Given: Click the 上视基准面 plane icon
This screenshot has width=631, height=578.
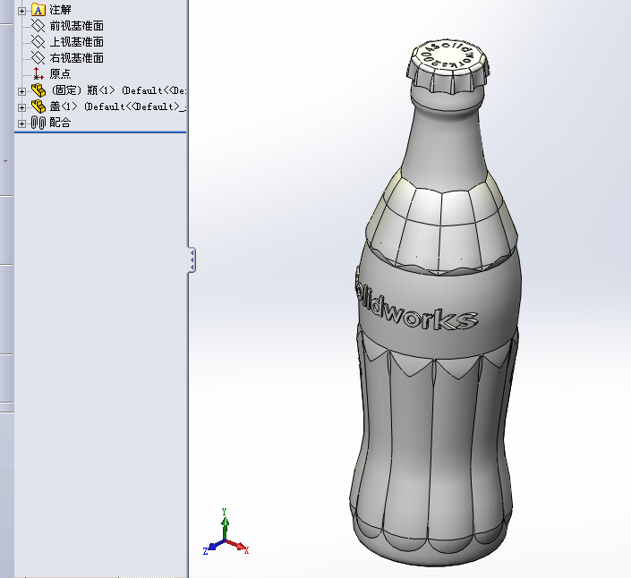Looking at the screenshot, I should pyautogui.click(x=38, y=42).
